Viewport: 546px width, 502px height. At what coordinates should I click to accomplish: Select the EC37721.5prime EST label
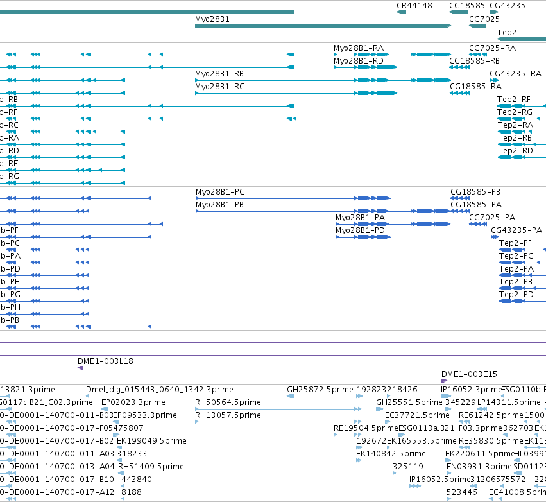pyautogui.click(x=417, y=415)
